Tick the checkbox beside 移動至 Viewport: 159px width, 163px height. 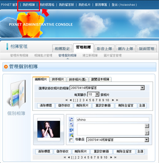tap(71, 140)
